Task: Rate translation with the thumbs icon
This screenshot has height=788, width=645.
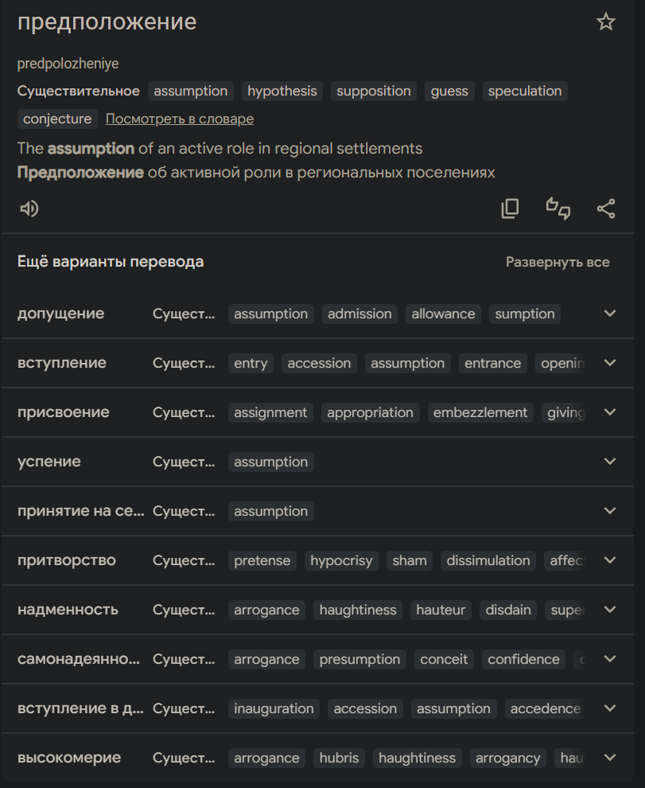Action: coord(558,209)
